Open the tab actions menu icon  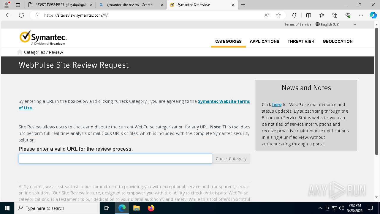18,5
